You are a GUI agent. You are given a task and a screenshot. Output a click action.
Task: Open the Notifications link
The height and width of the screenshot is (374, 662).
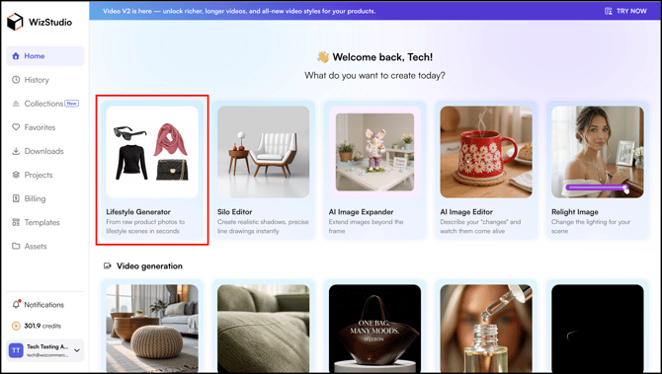[x=43, y=304]
